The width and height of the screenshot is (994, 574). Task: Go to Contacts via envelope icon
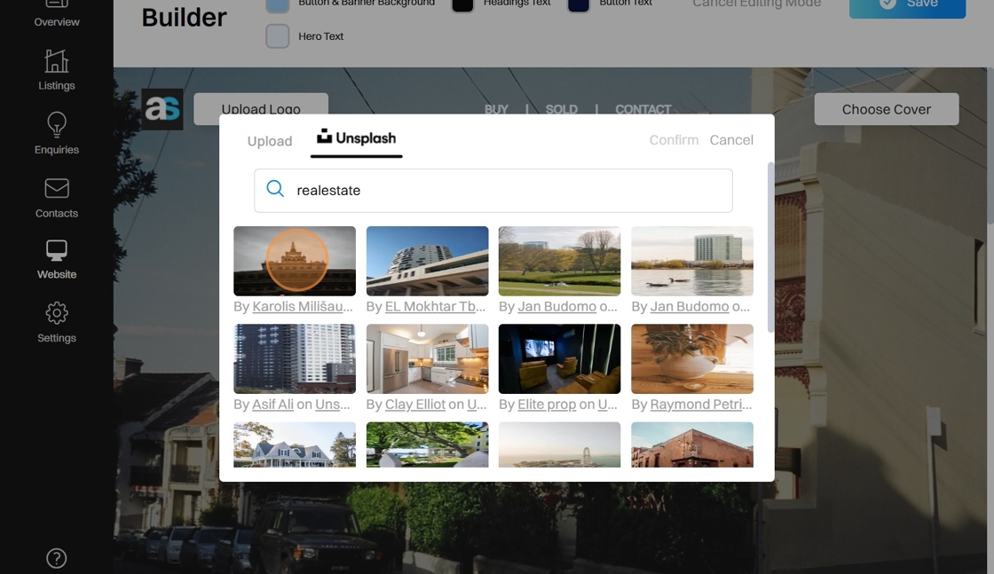(57, 199)
